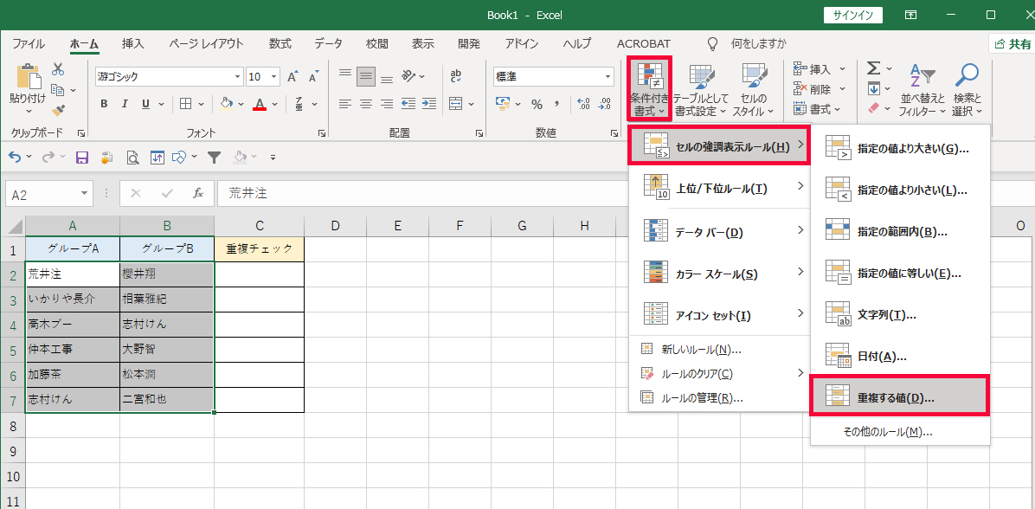Image resolution: width=1035 pixels, height=509 pixels.
Task: Click the サインイン button
Action: tap(852, 15)
